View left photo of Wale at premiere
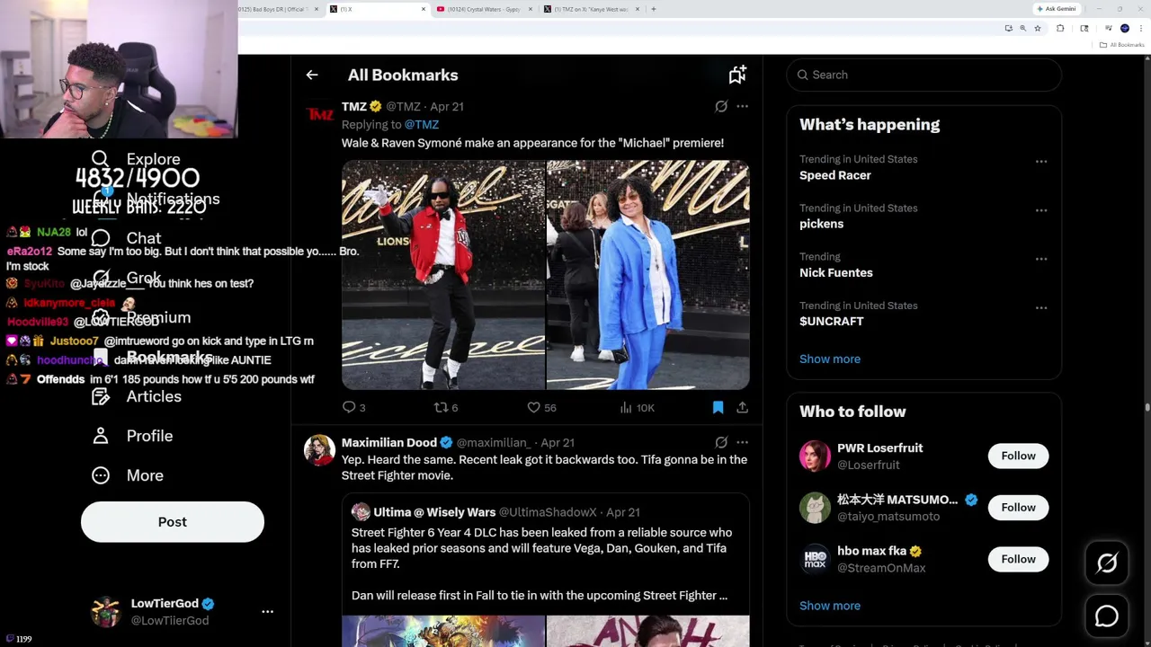 (x=443, y=275)
